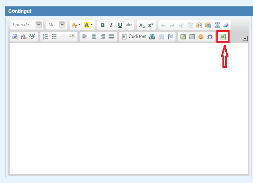Click the remove format eraser button
Image resolution: width=253 pixels, height=183 pixels.
tap(226, 25)
